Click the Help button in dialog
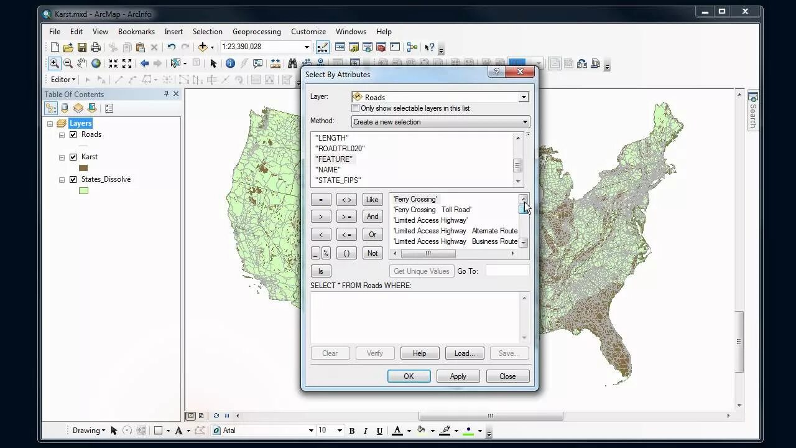 [x=420, y=353]
